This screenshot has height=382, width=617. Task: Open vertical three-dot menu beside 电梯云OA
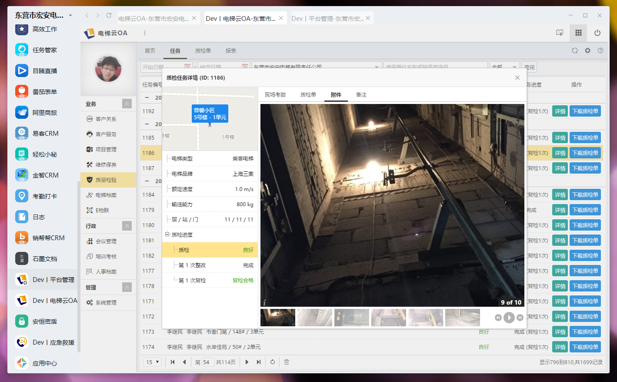[x=145, y=33]
